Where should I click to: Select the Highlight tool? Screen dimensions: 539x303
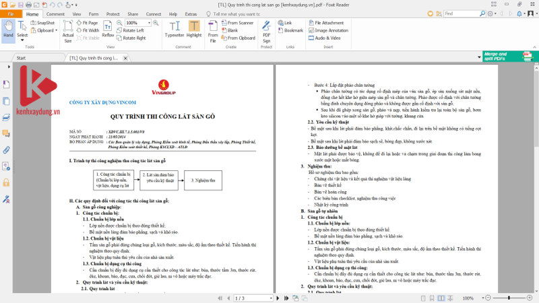[x=194, y=29]
